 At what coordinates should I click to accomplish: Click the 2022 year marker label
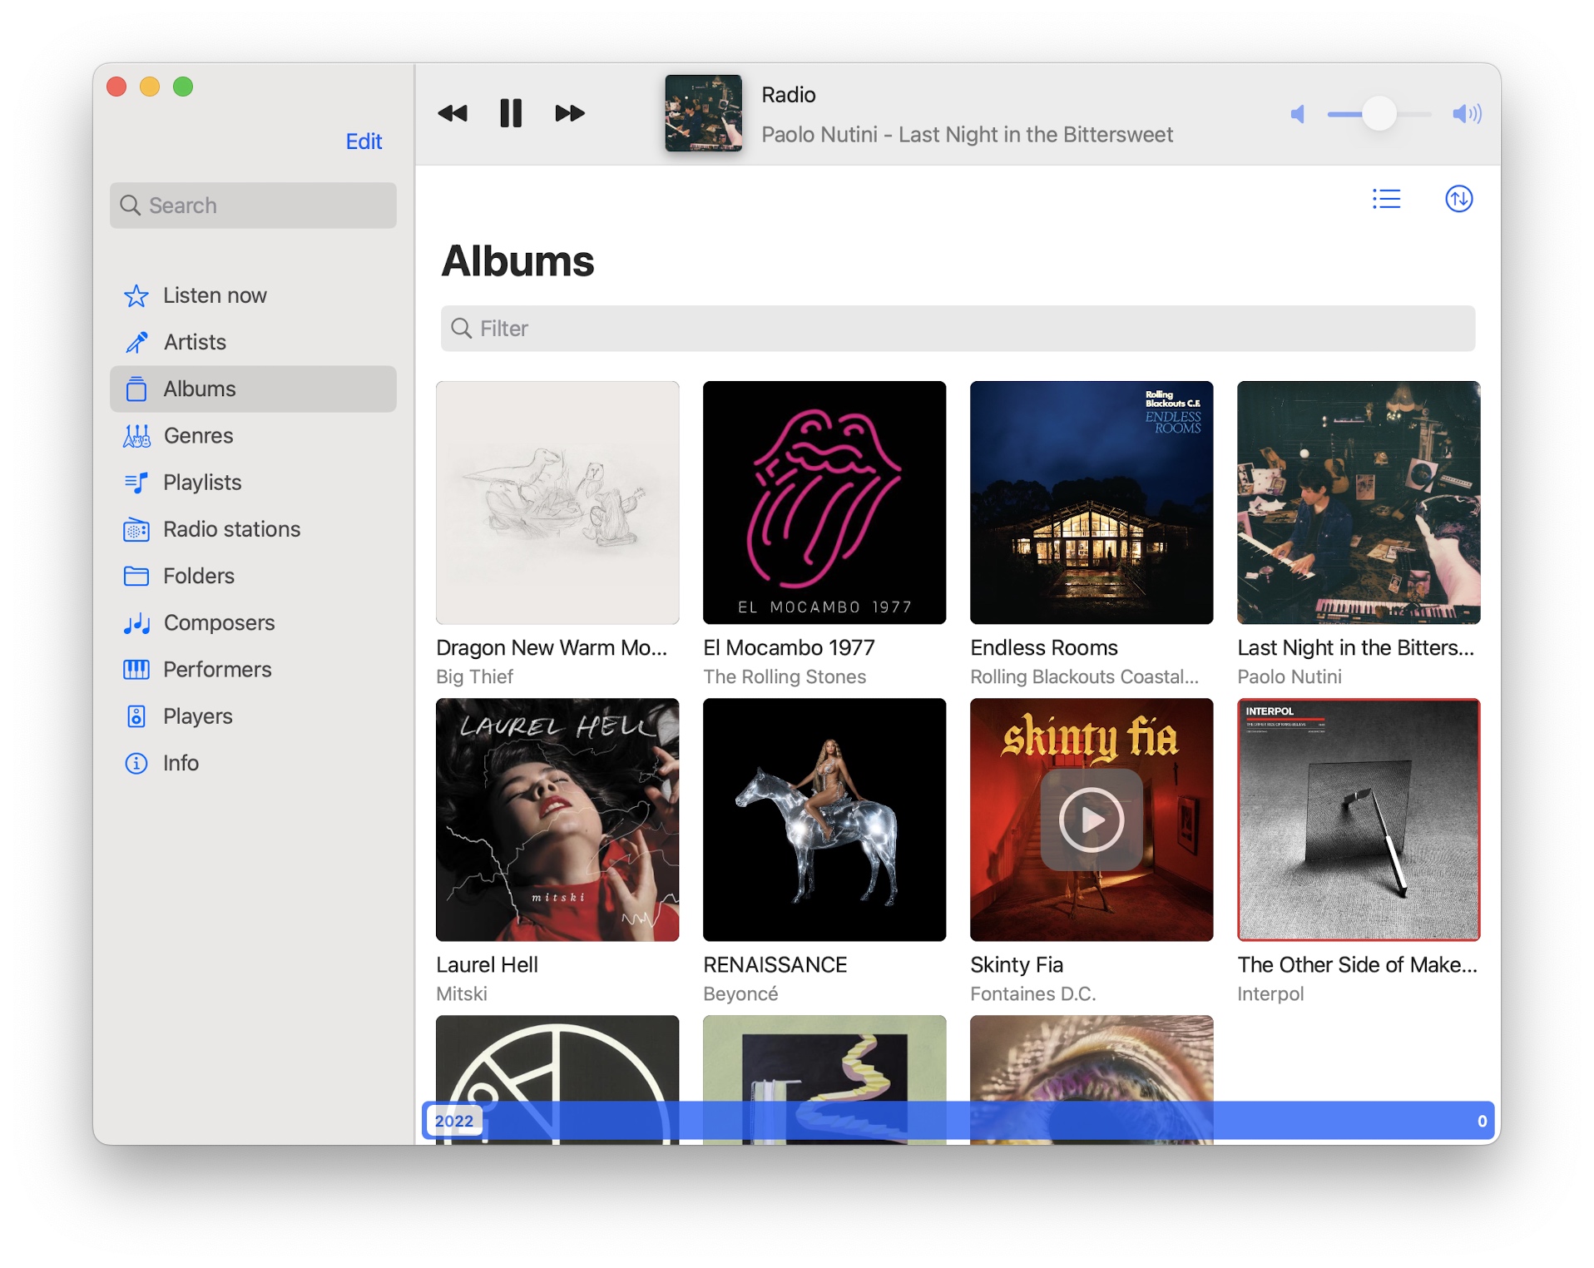pos(454,1121)
